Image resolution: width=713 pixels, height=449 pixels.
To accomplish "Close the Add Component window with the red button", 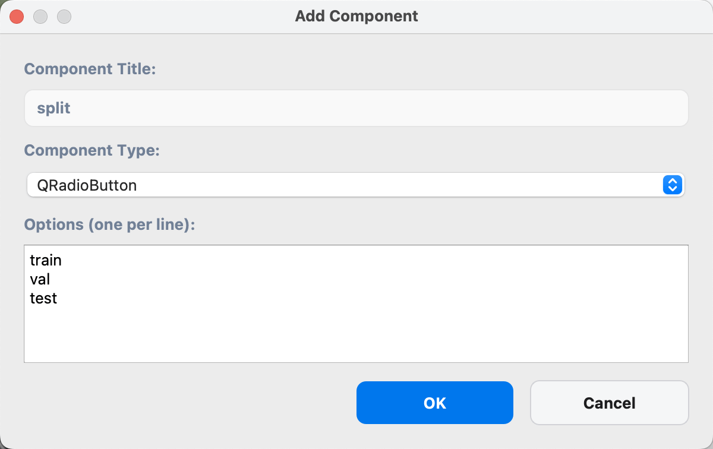I will click(x=17, y=17).
